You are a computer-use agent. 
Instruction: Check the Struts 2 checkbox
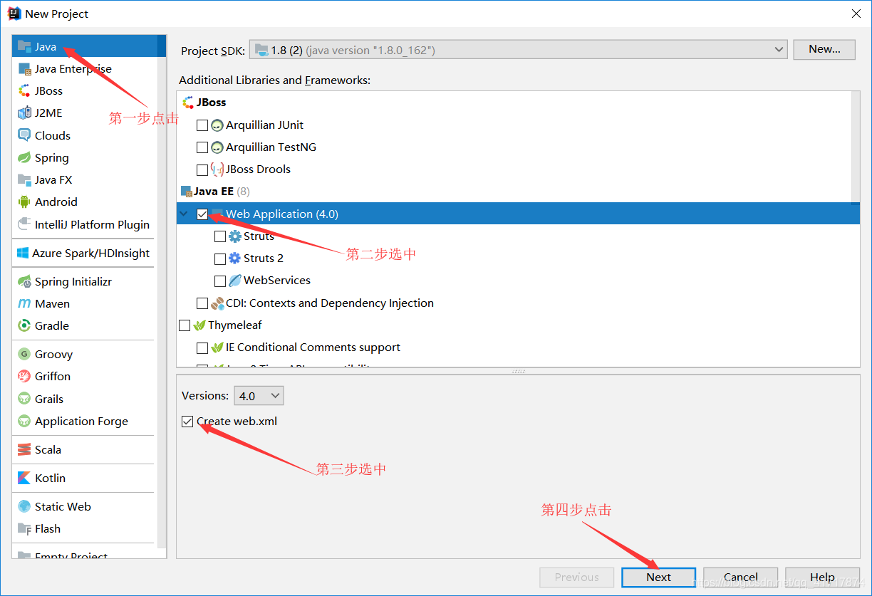[x=220, y=258]
